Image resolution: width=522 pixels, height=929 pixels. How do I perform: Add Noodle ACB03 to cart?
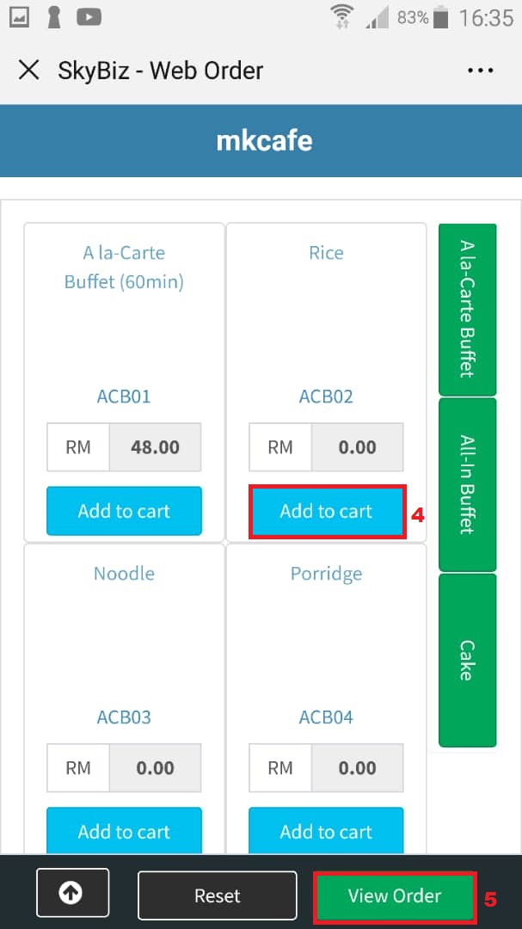(124, 831)
